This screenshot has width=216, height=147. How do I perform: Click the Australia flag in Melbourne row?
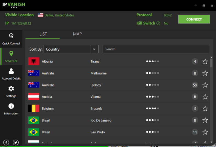(x=34, y=73)
